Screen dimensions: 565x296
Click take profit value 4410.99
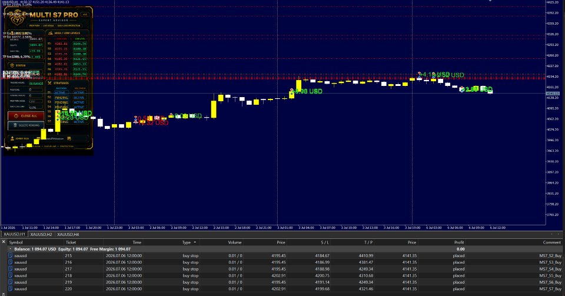click(365, 255)
